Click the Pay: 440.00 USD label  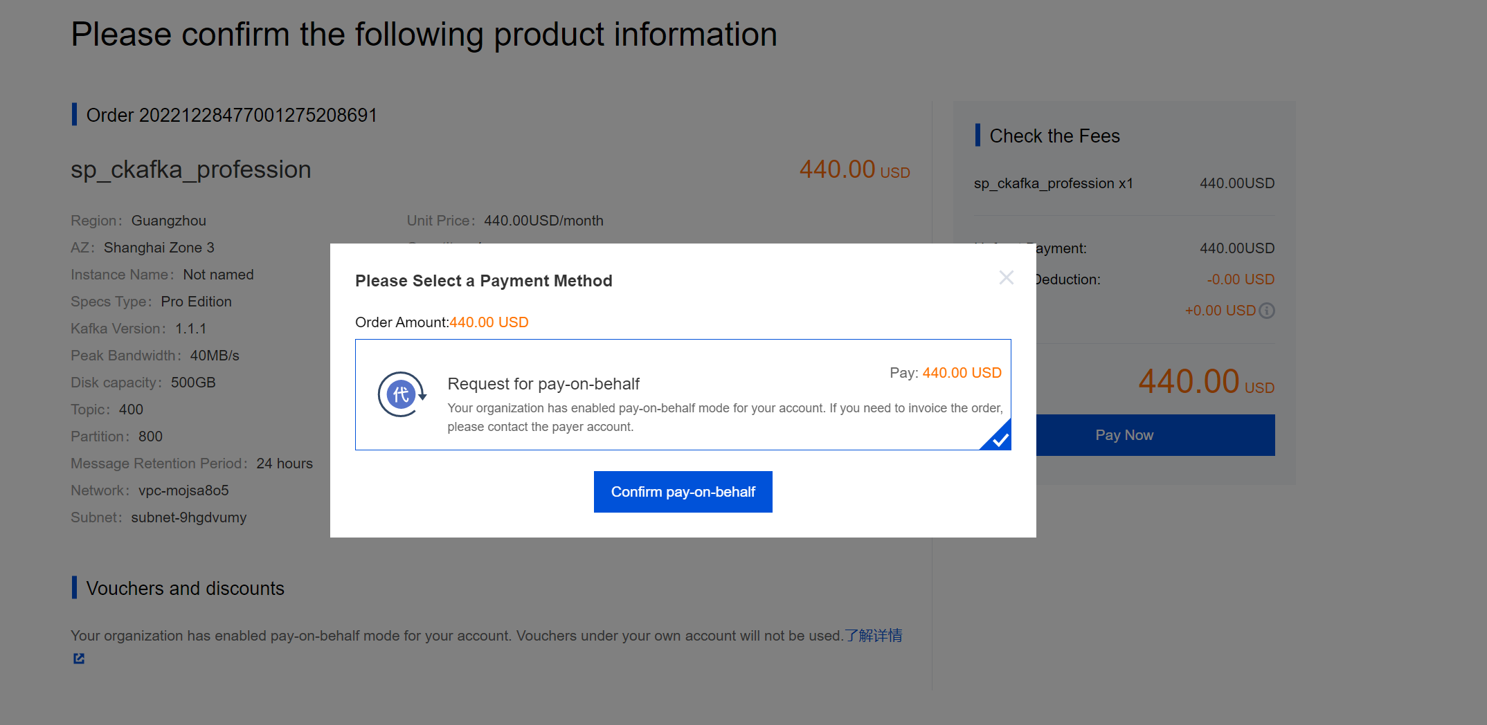click(x=945, y=373)
